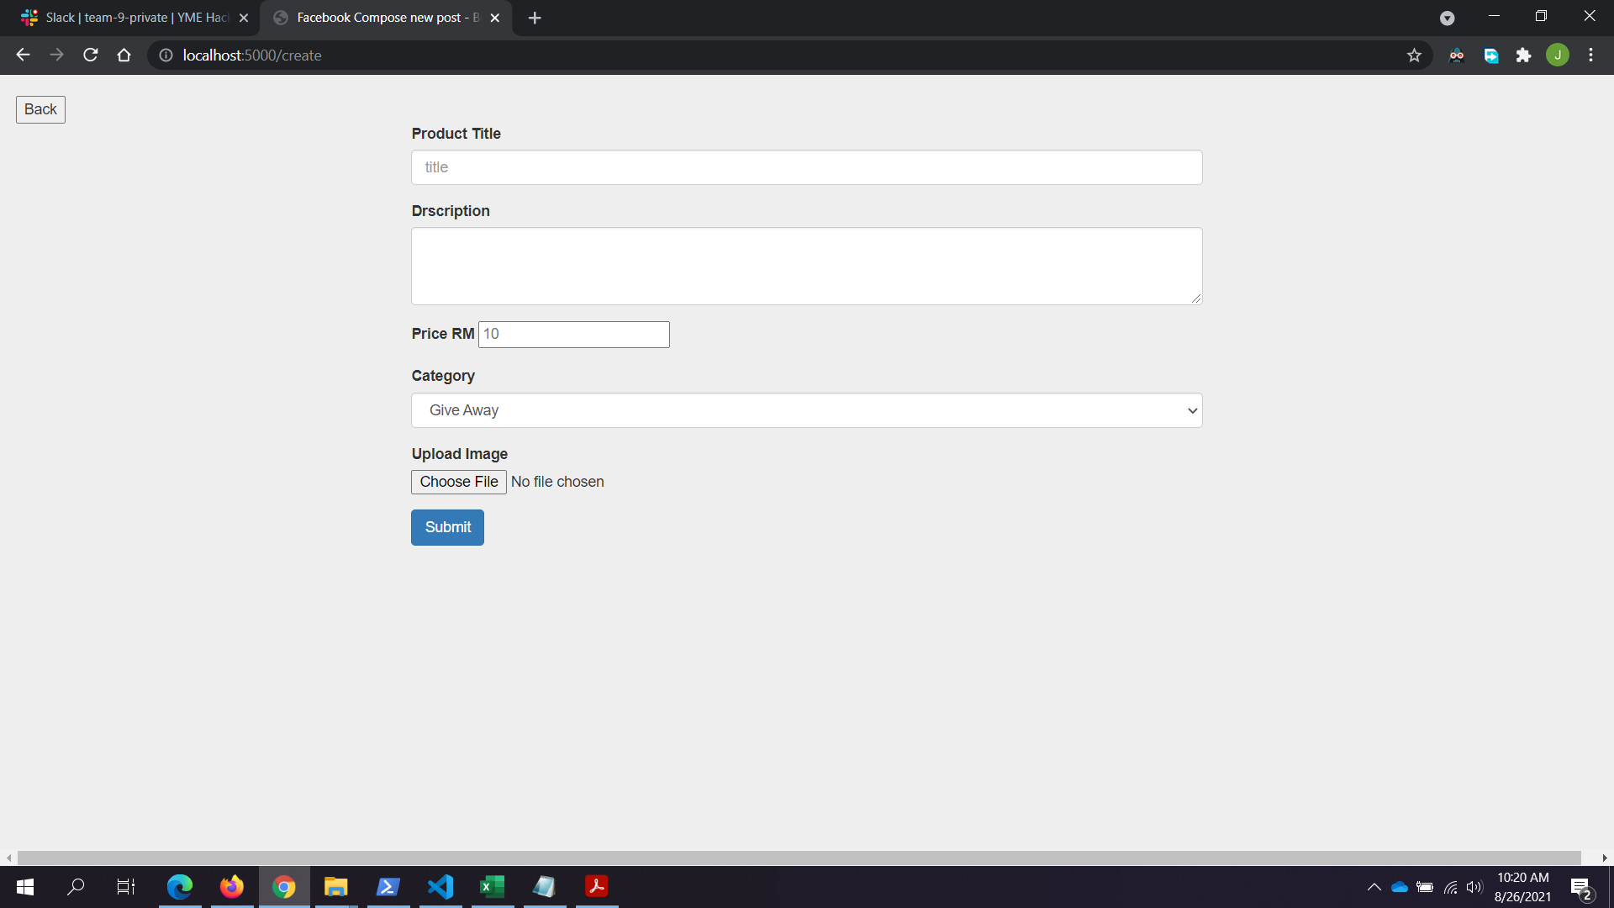Click the browser reload page icon

click(91, 55)
